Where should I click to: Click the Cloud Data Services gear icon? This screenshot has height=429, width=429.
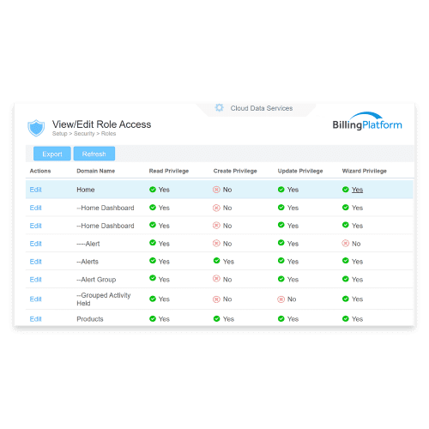pos(219,108)
